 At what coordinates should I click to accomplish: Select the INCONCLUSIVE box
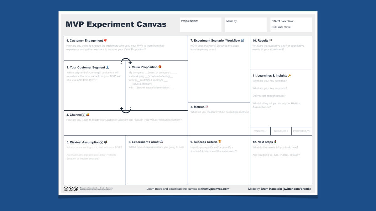(x=301, y=131)
